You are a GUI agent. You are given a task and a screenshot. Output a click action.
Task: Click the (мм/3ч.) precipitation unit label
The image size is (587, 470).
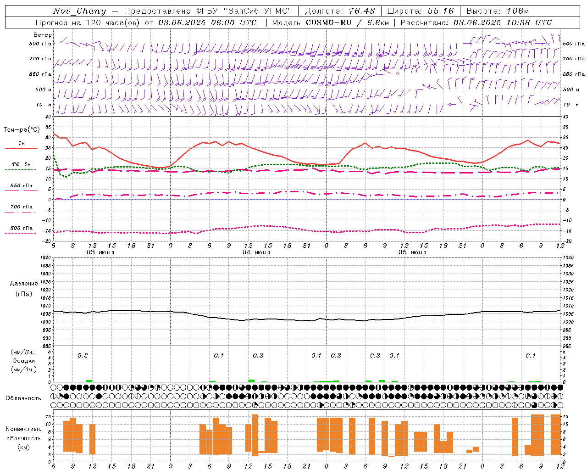click(24, 352)
